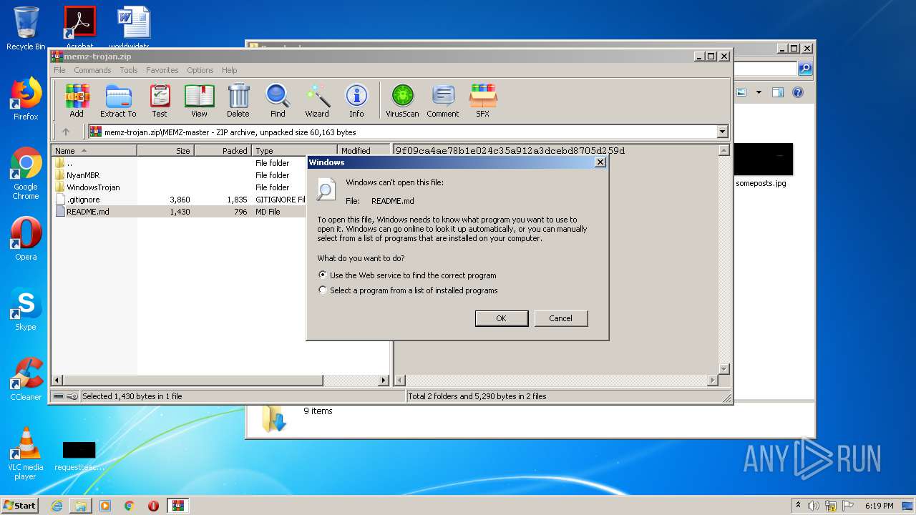Screen dimensions: 916x515
Task: Select Use the Web service option
Action: [407, 275]
